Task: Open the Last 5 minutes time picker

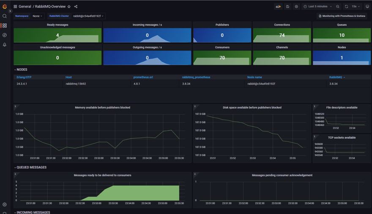Action: [317, 7]
